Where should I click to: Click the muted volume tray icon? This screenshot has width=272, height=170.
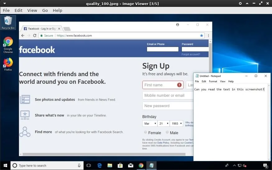(244, 165)
